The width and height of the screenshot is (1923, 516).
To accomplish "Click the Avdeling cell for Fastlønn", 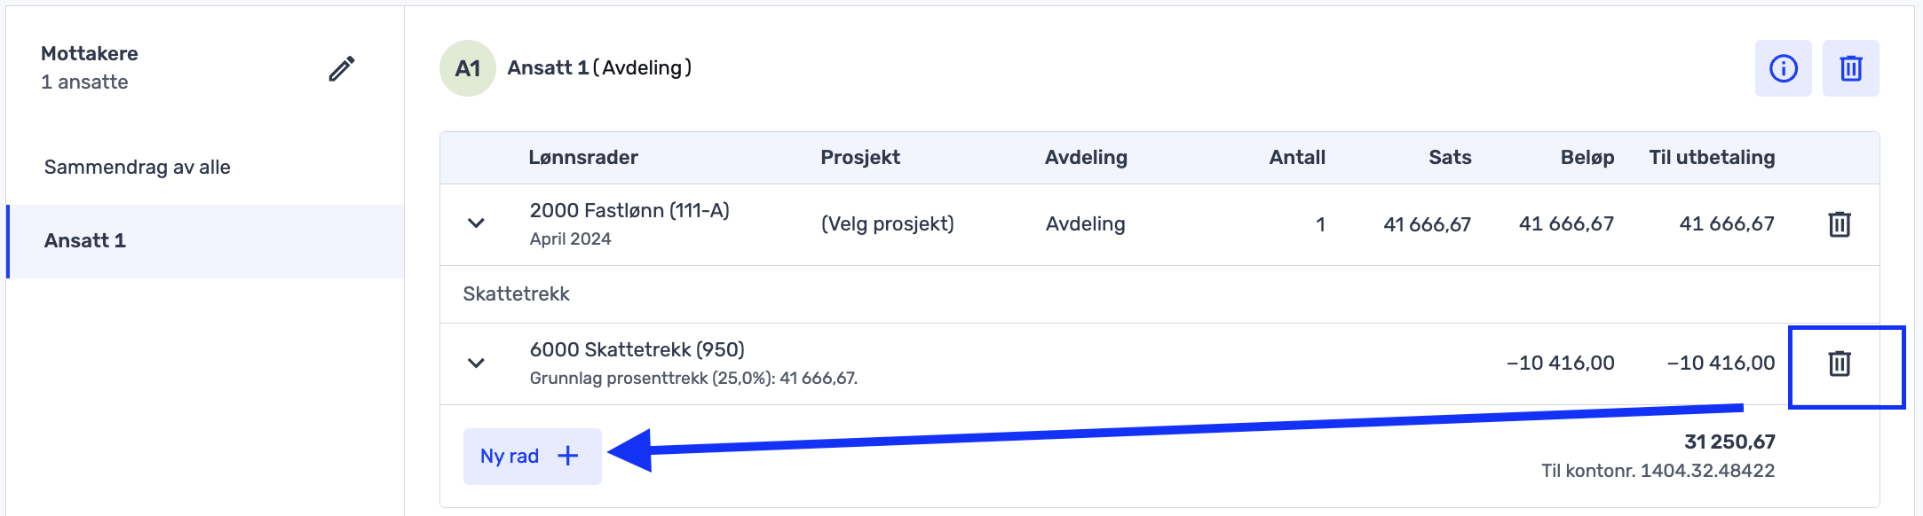I will [1085, 223].
